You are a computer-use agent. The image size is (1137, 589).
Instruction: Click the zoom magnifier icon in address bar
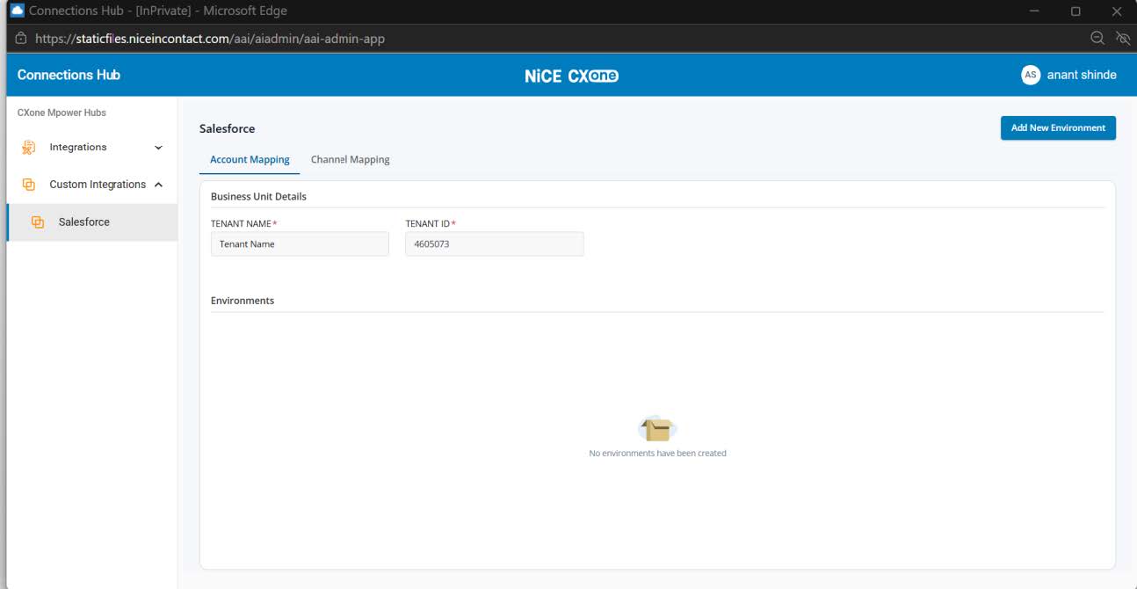(1097, 38)
